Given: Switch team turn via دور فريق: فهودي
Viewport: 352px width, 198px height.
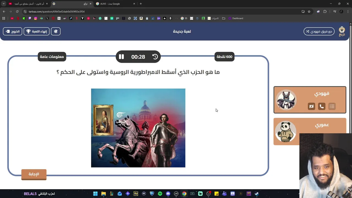Looking at the screenshot, I should [x=319, y=31].
